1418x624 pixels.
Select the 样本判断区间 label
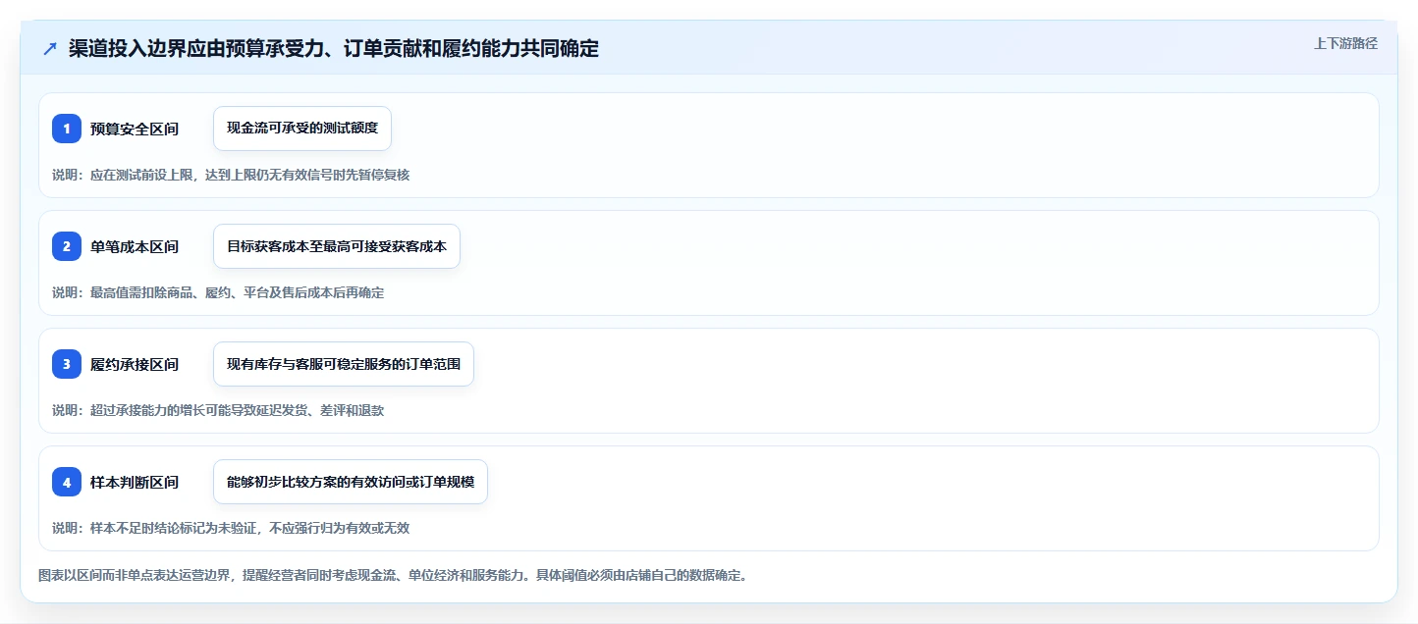(135, 482)
